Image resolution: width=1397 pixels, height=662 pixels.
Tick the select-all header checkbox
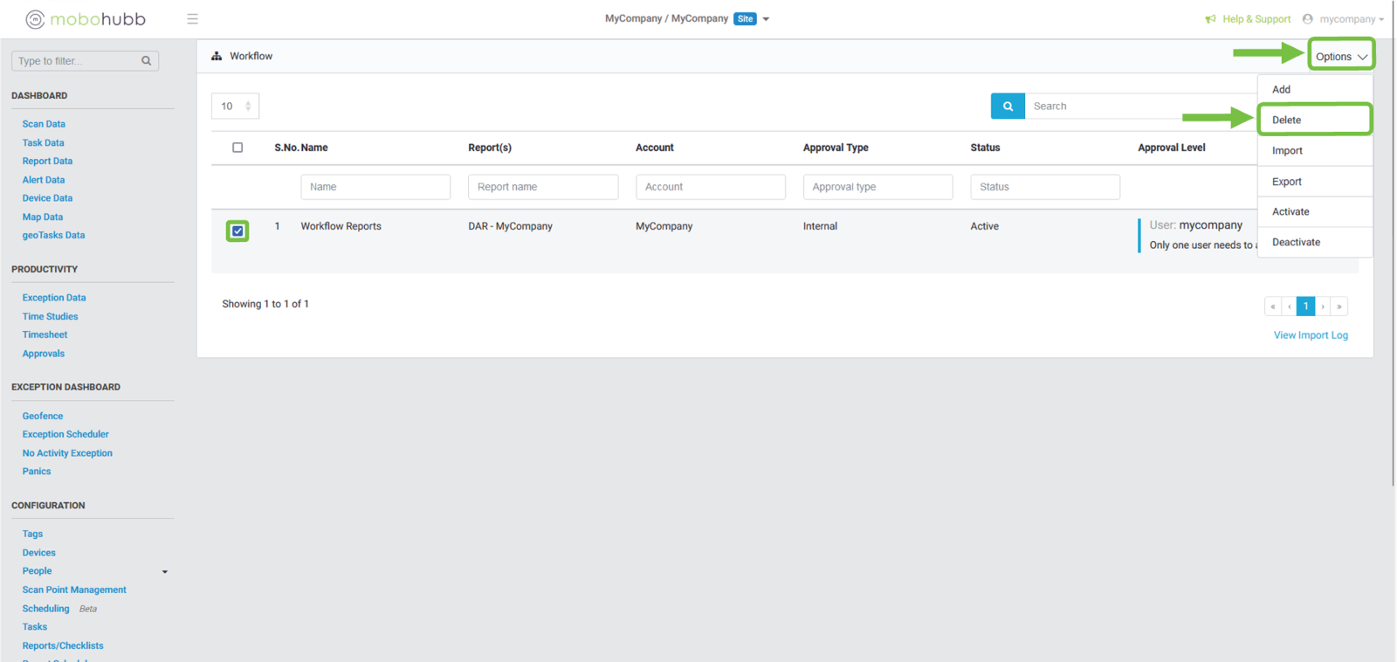click(x=237, y=148)
